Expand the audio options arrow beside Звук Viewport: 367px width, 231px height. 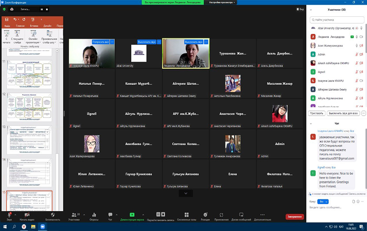coord(15,214)
